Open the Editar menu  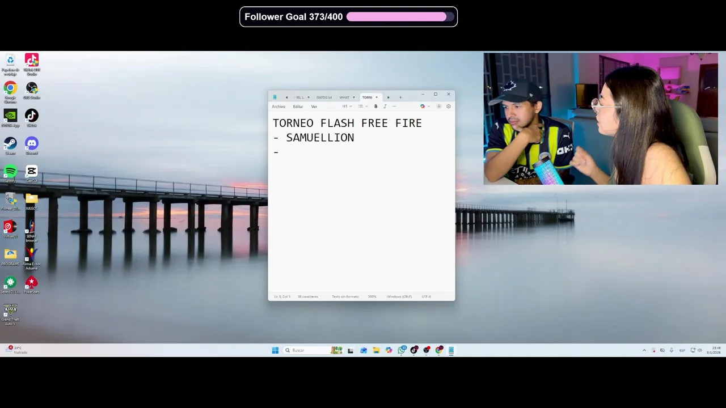pyautogui.click(x=298, y=107)
